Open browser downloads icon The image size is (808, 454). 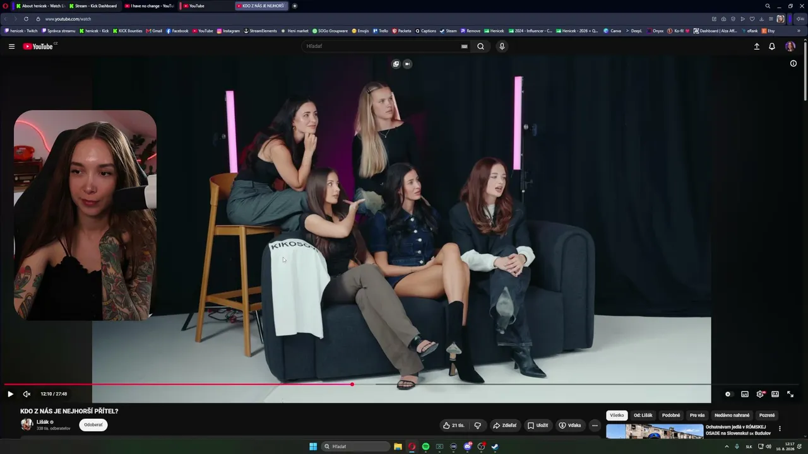tap(761, 19)
